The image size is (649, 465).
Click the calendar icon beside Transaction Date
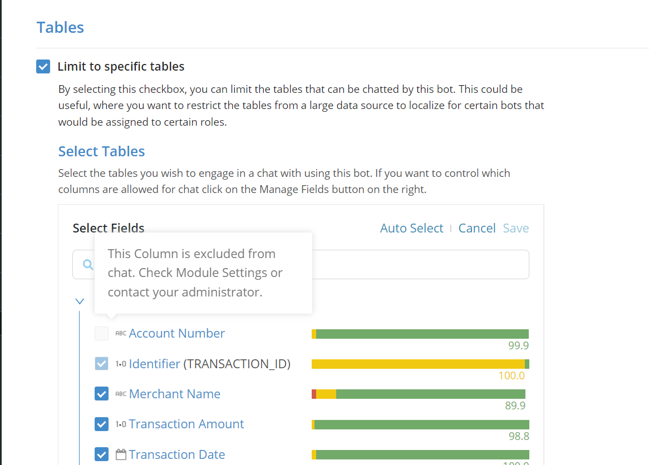click(x=121, y=454)
